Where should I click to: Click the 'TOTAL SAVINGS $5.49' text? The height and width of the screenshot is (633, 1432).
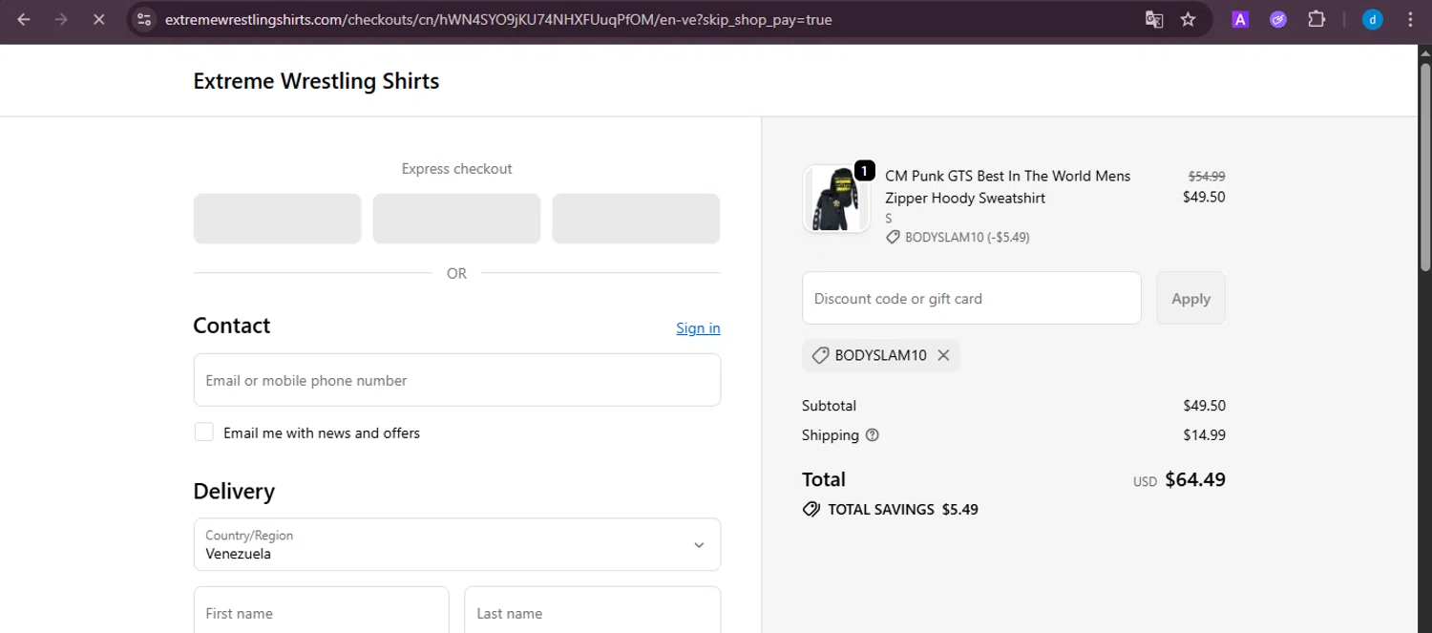click(x=903, y=510)
